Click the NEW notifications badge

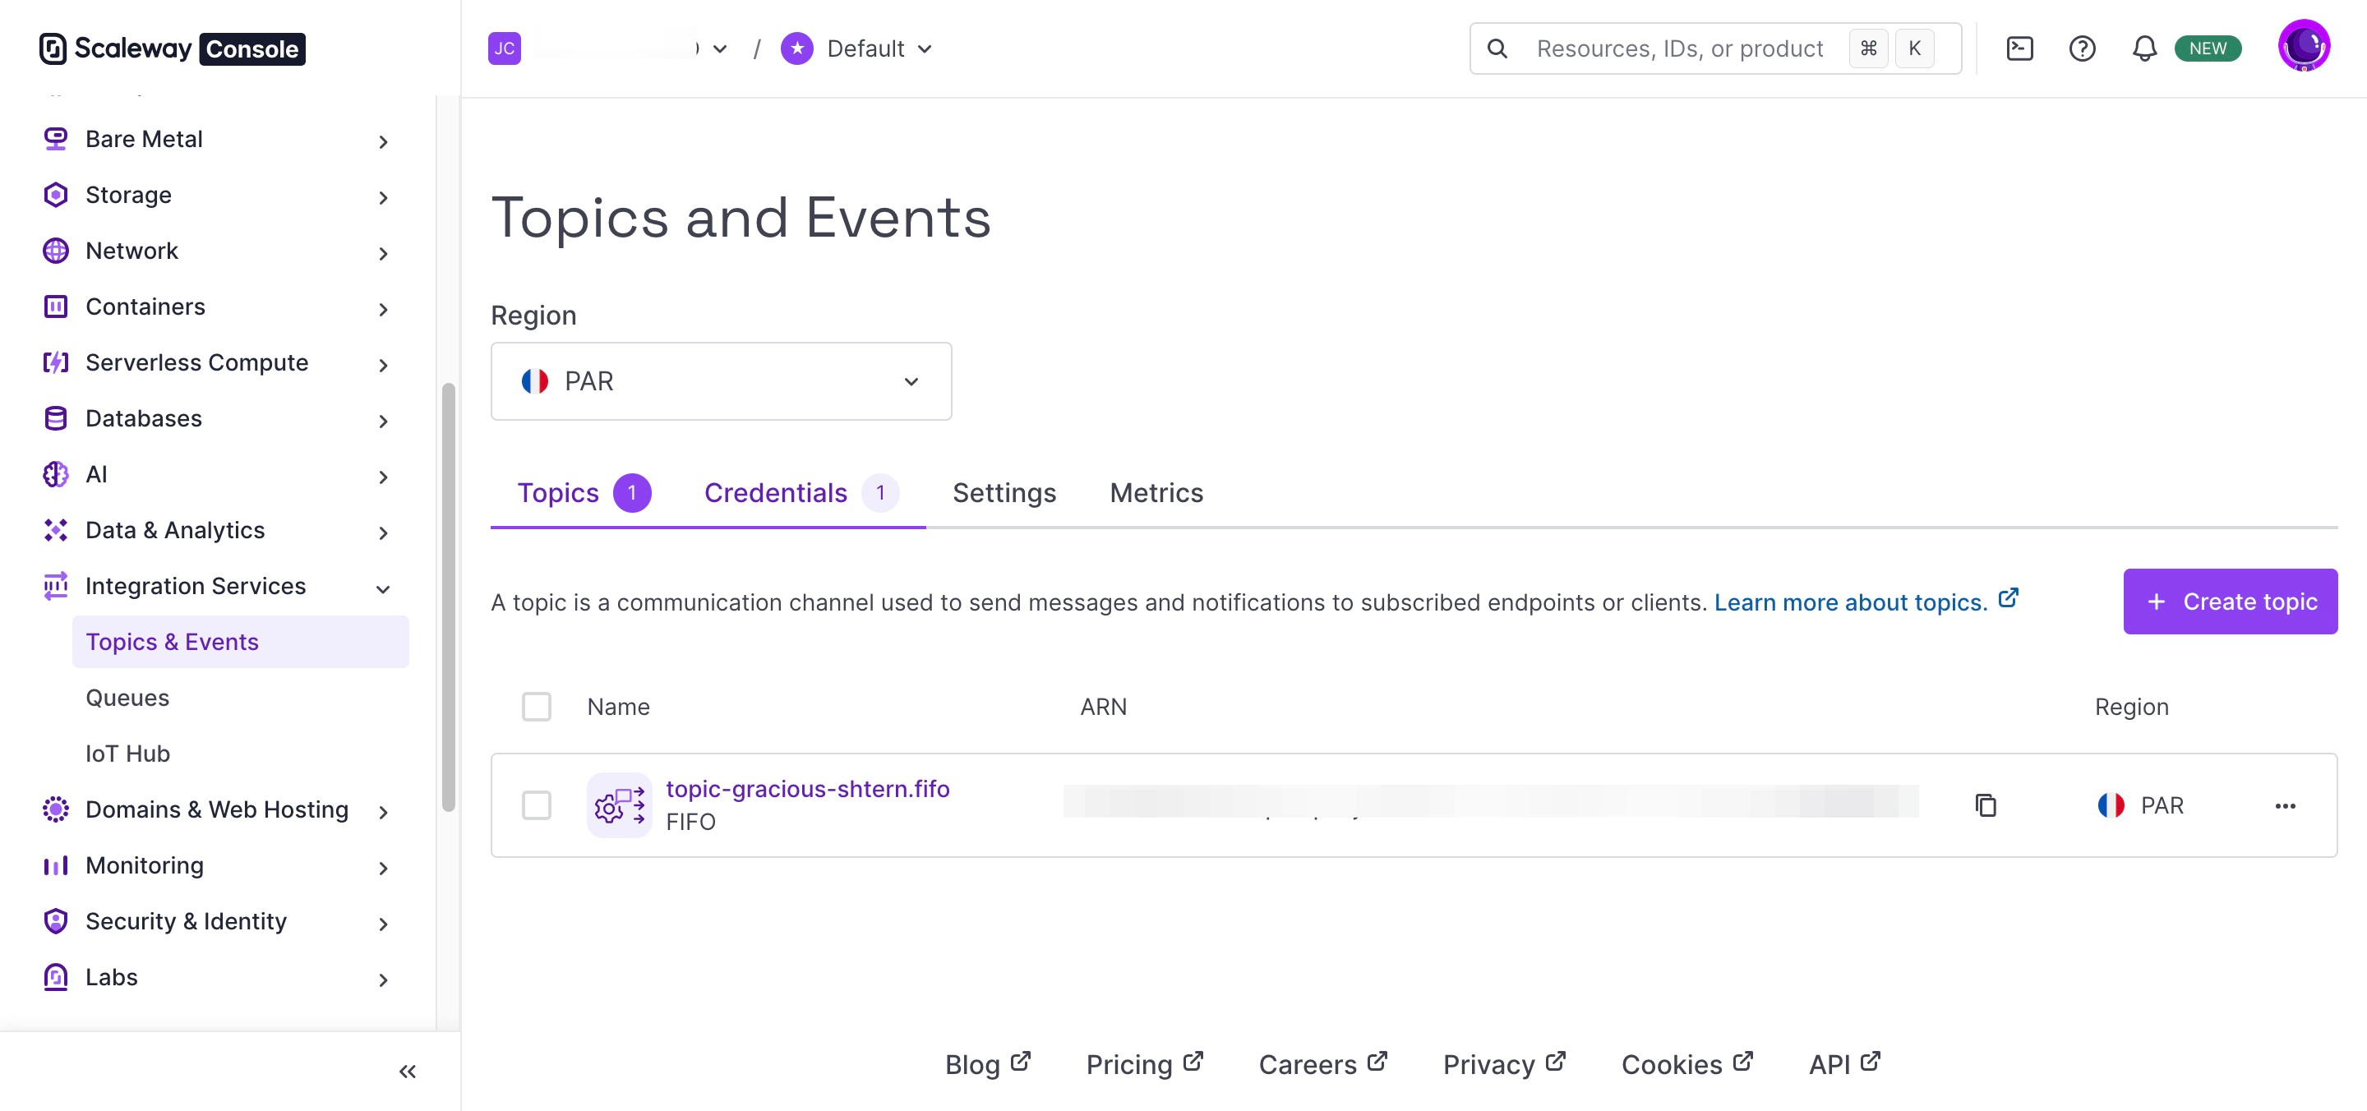(2207, 48)
